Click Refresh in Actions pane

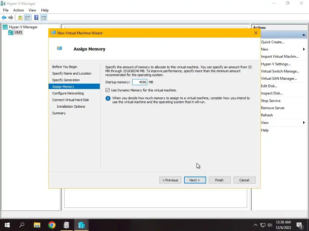click(267, 115)
